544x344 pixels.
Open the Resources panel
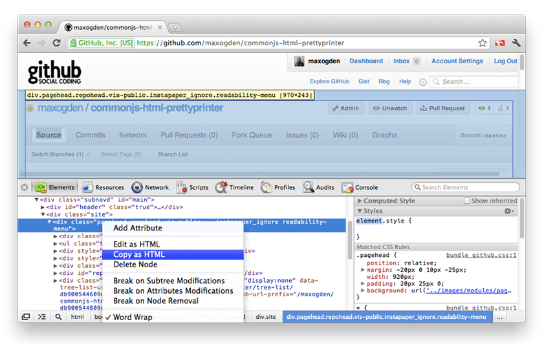[103, 187]
